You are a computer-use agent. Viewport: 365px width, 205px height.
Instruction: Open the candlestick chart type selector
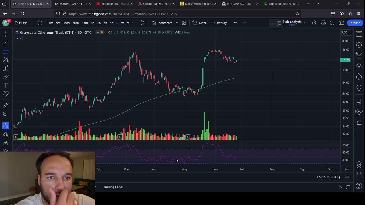point(143,23)
